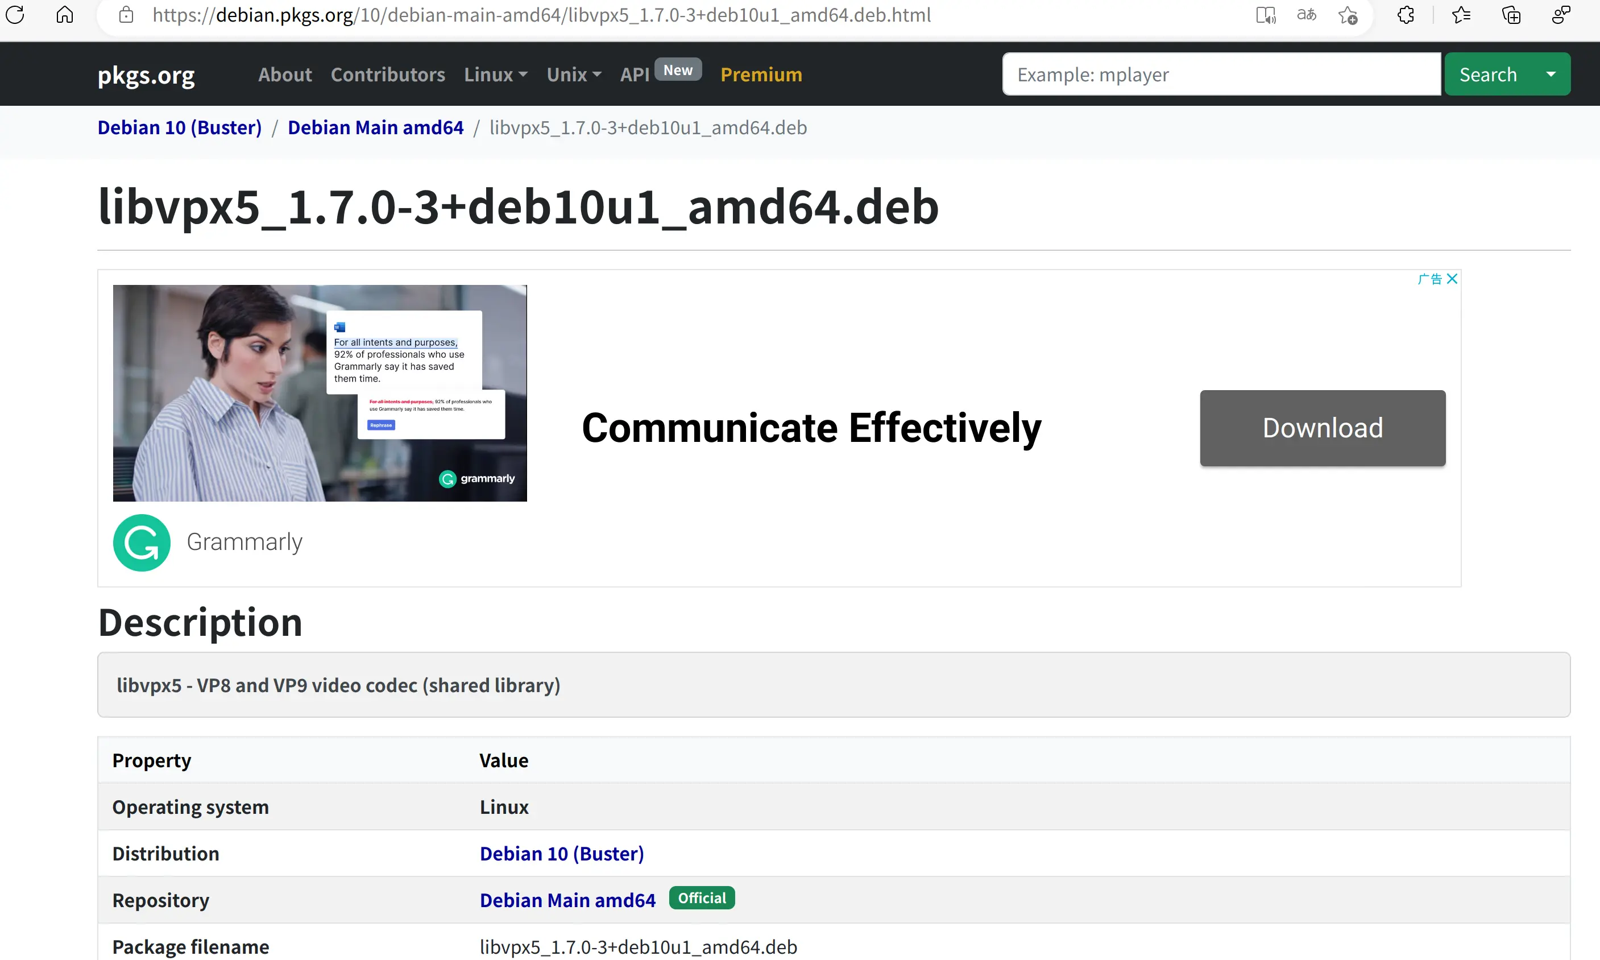Screen dimensions: 1600x960
Task: Click the Debian 10 (Buster) breadcrumb link
Action: (x=179, y=127)
